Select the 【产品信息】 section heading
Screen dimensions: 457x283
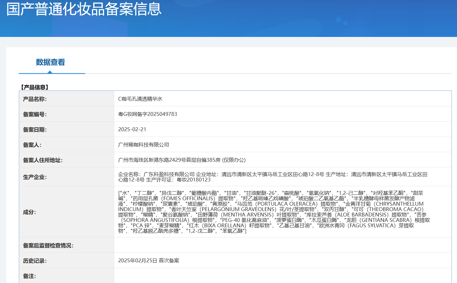pos(35,87)
